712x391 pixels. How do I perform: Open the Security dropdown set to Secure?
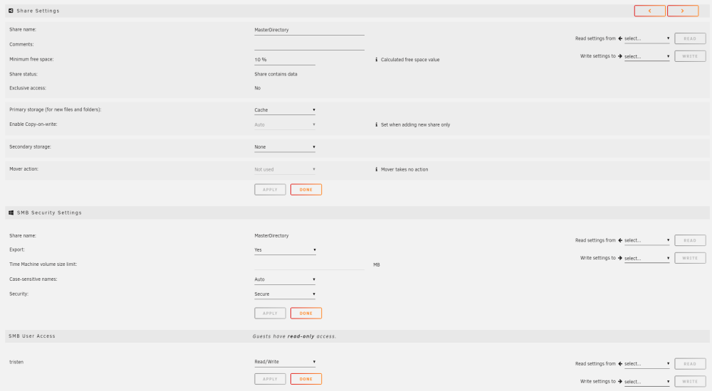pos(285,294)
